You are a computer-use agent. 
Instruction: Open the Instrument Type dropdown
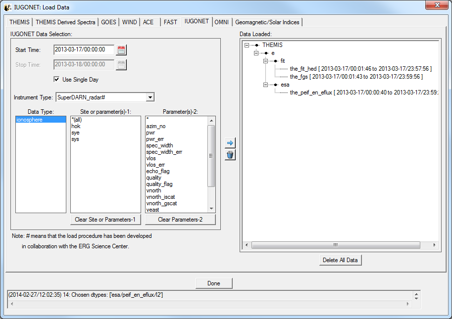coord(150,97)
